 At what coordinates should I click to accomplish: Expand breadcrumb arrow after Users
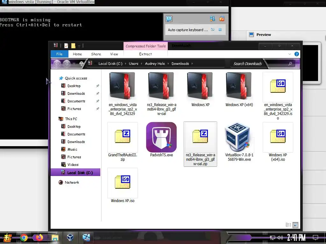point(142,64)
